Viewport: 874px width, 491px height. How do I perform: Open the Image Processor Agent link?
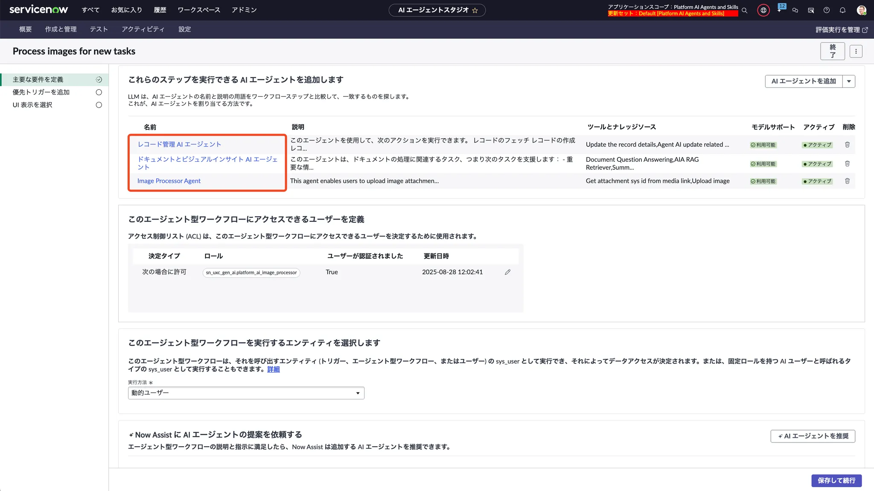coord(169,181)
